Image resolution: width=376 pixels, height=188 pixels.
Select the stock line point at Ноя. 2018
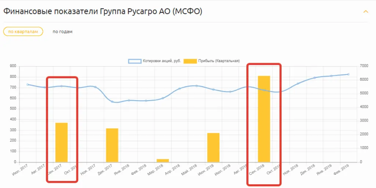298,83
